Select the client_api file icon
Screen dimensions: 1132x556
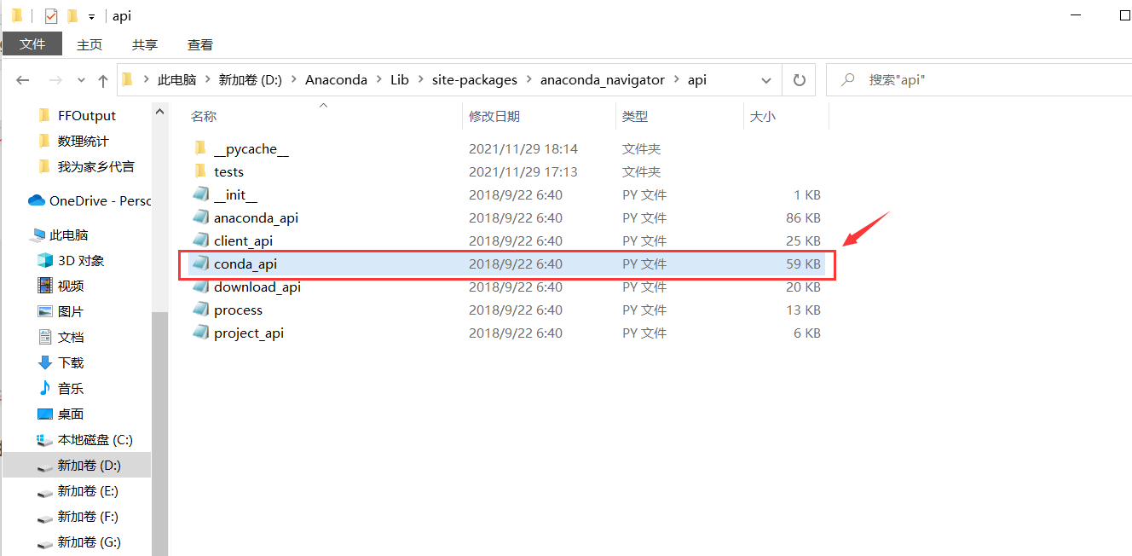click(200, 240)
